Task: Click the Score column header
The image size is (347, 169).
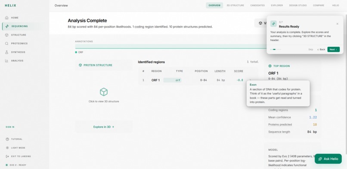Action: coord(239,71)
